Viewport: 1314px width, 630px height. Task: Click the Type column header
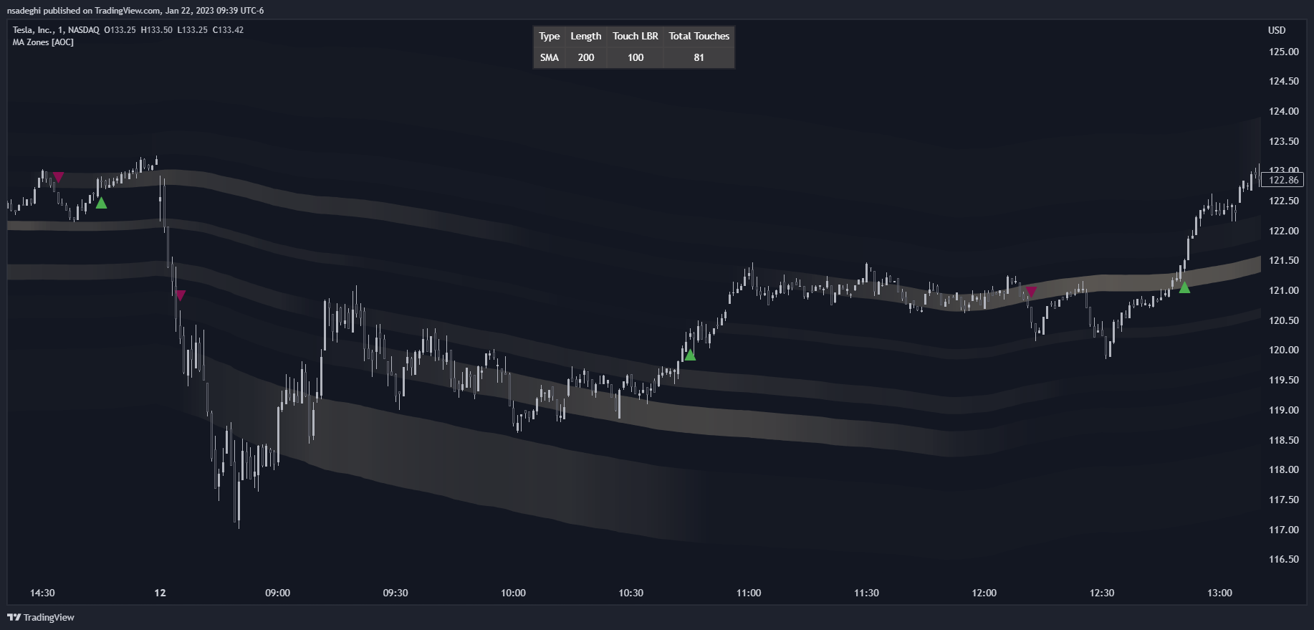click(x=550, y=36)
